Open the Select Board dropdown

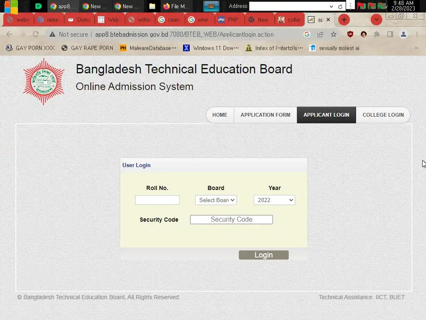point(216,200)
